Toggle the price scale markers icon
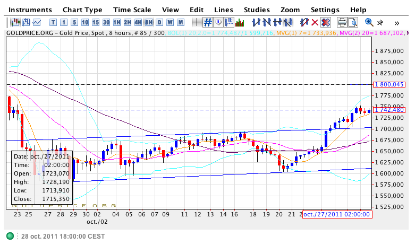This screenshot has width=415, height=245. coord(229,22)
